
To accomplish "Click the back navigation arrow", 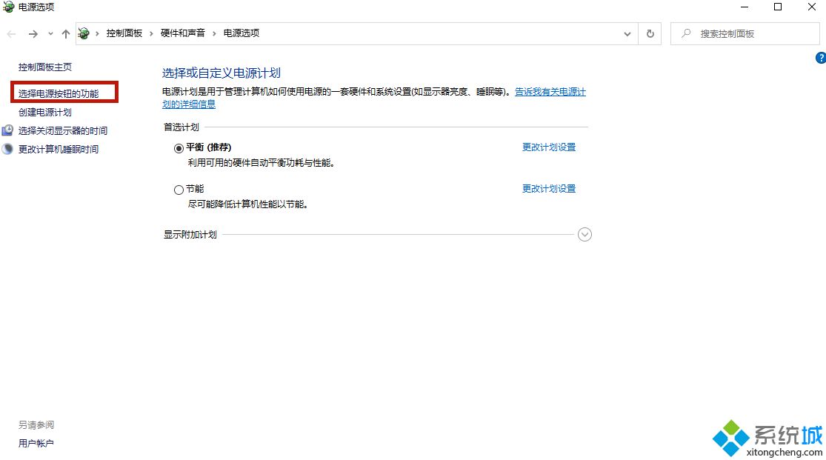I will (11, 33).
